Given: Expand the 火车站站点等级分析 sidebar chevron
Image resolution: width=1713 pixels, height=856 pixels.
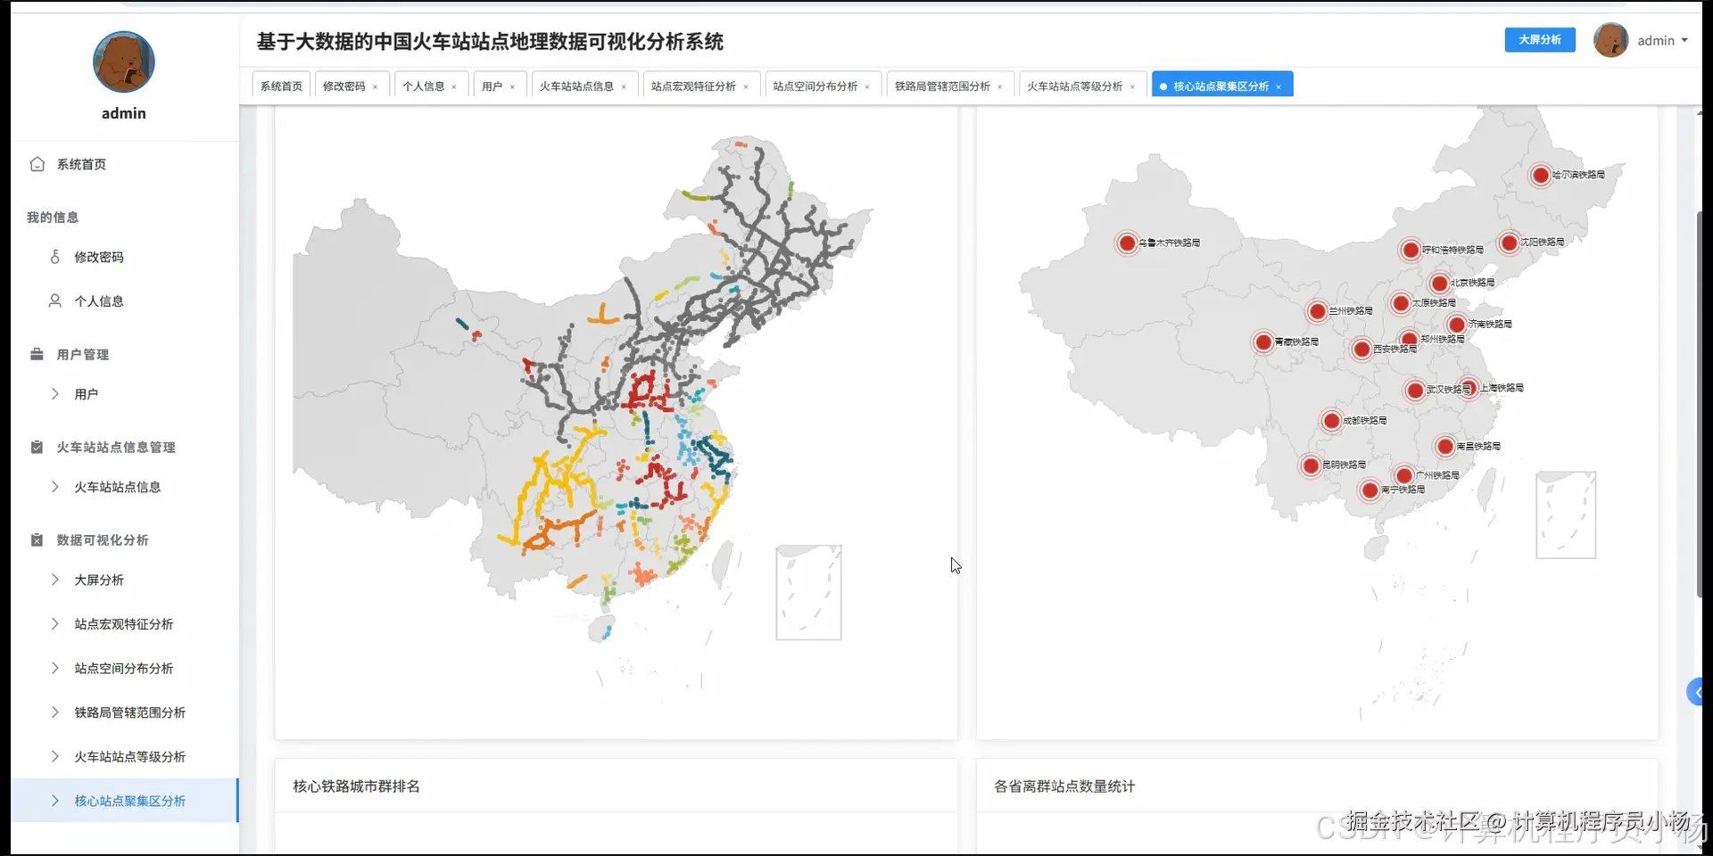Looking at the screenshot, I should (55, 756).
